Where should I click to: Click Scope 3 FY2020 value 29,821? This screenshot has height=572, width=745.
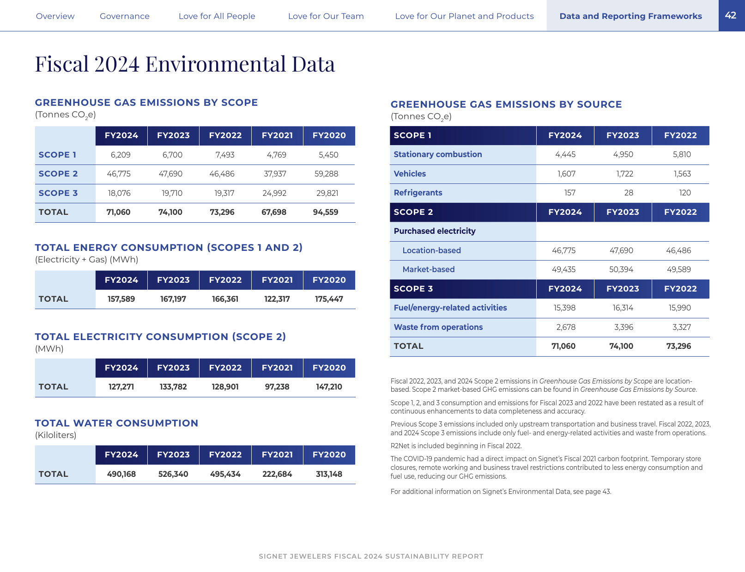pos(327,193)
